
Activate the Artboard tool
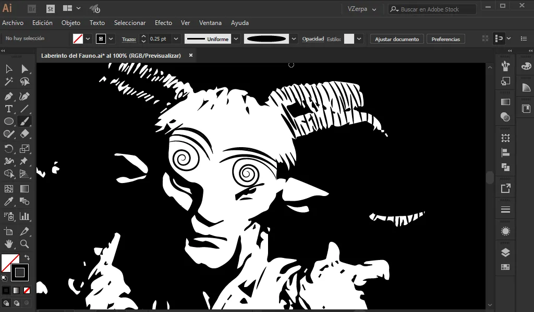[x=9, y=231]
